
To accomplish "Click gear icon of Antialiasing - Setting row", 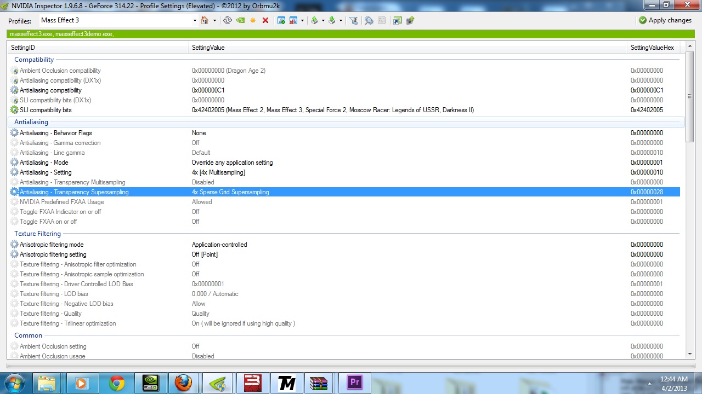I will point(14,172).
